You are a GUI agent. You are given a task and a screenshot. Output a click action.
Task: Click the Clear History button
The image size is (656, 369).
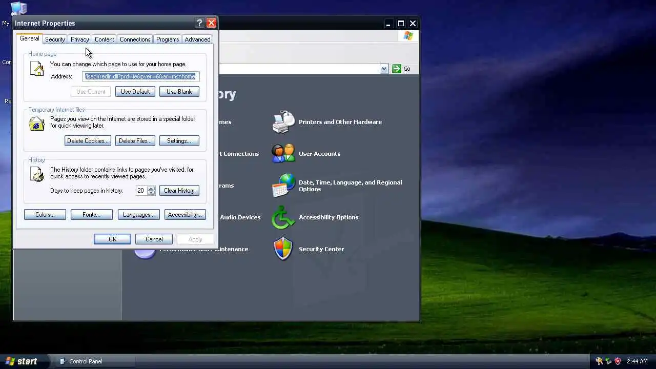(179, 191)
